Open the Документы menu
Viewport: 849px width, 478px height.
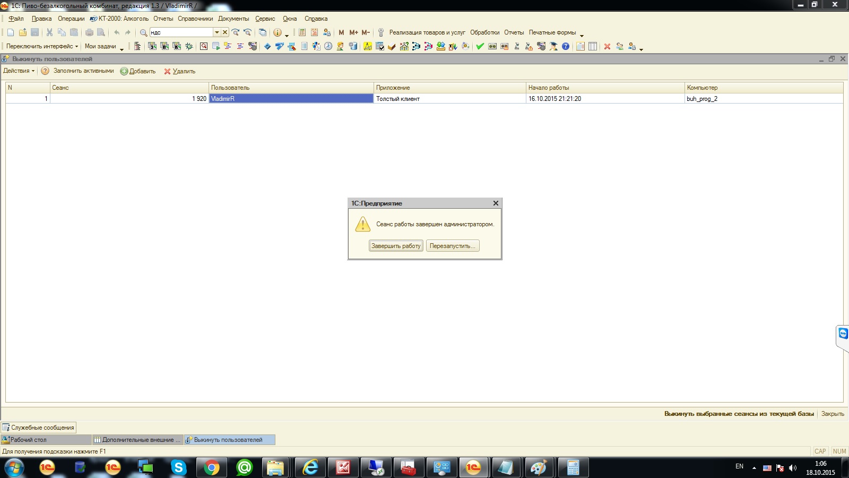click(x=233, y=19)
